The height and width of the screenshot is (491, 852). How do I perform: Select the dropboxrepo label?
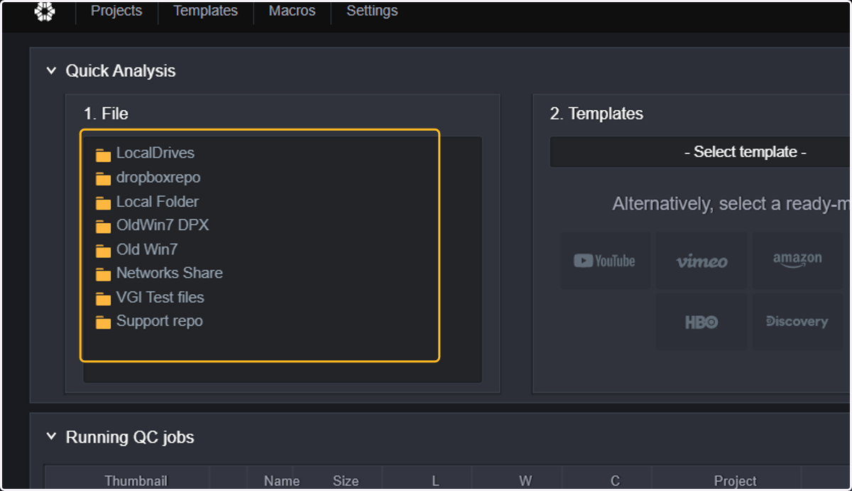click(158, 178)
